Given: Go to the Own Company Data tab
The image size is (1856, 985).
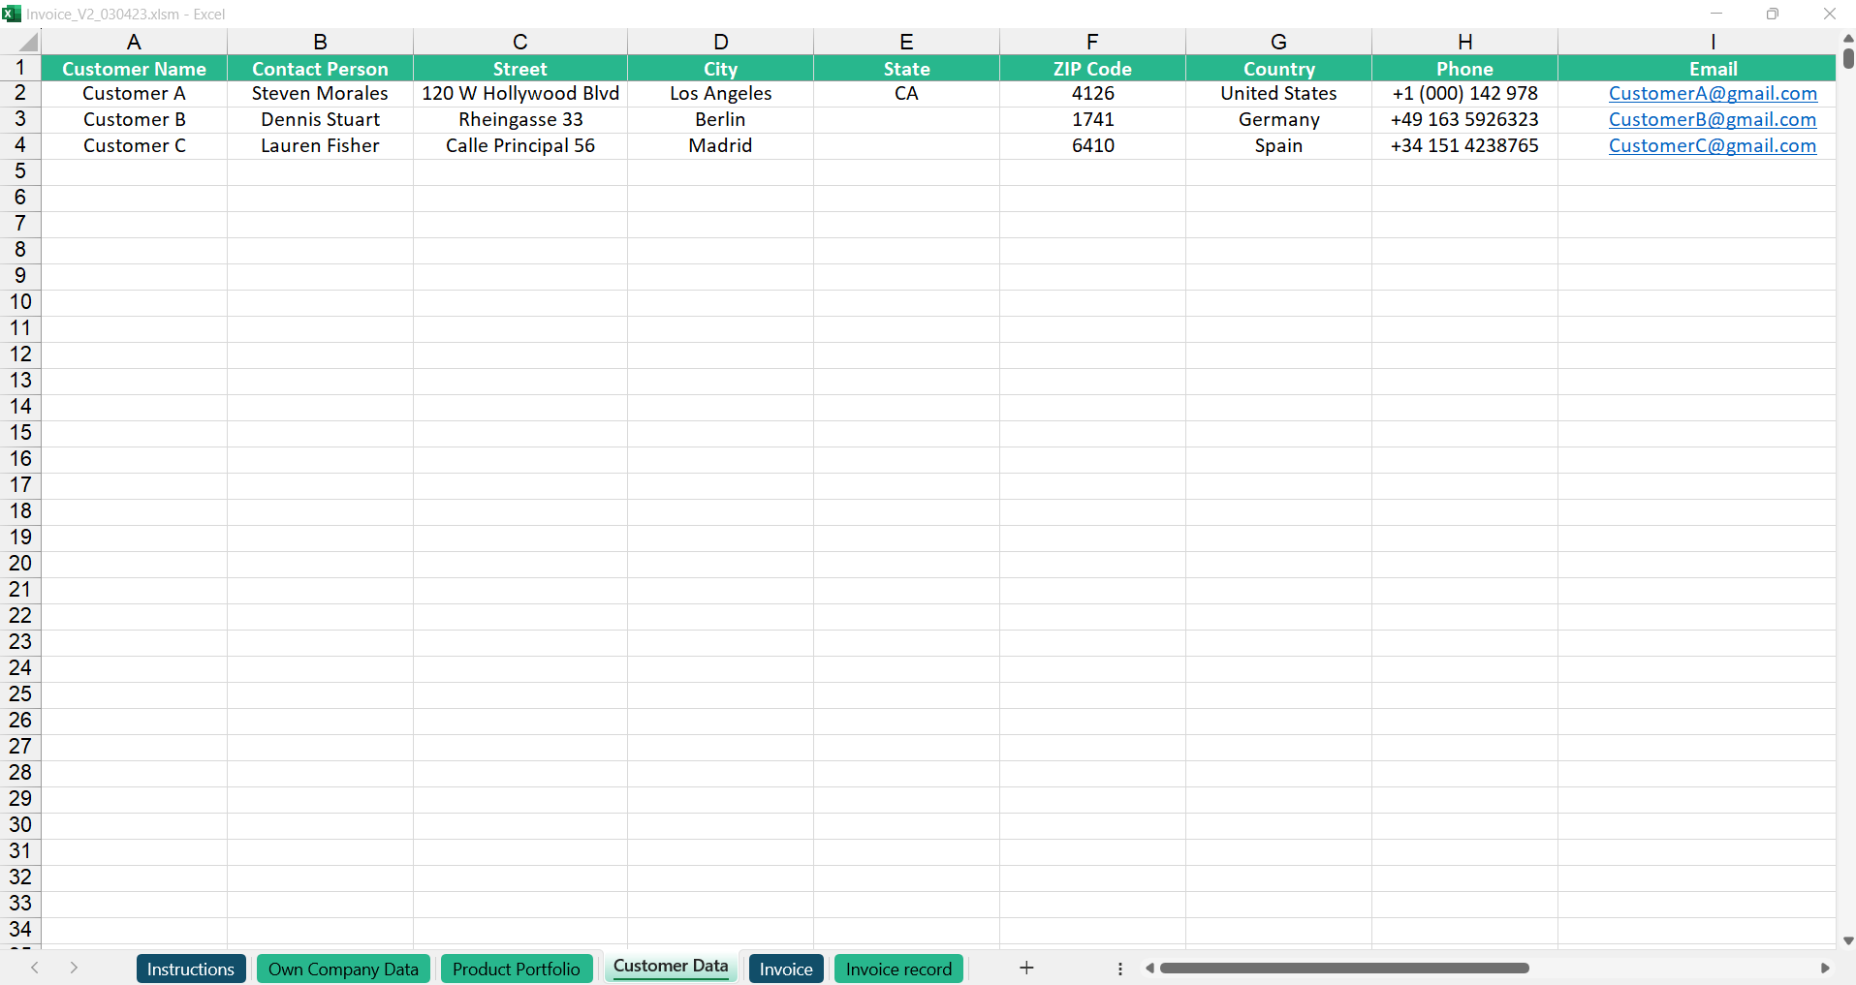Looking at the screenshot, I should click(343, 969).
